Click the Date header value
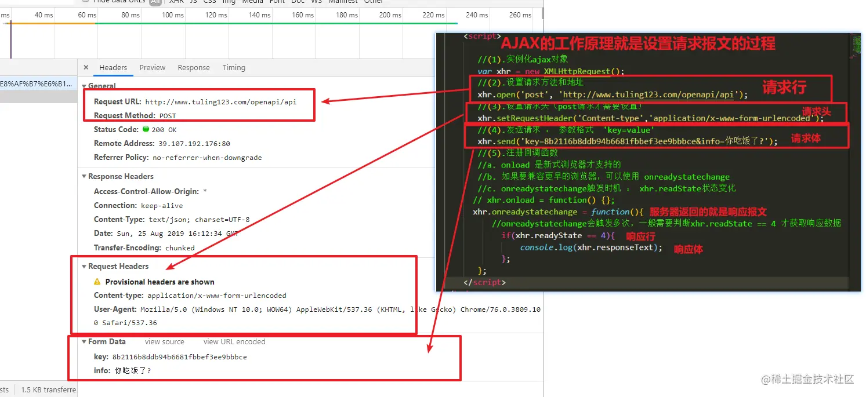 [x=176, y=234]
